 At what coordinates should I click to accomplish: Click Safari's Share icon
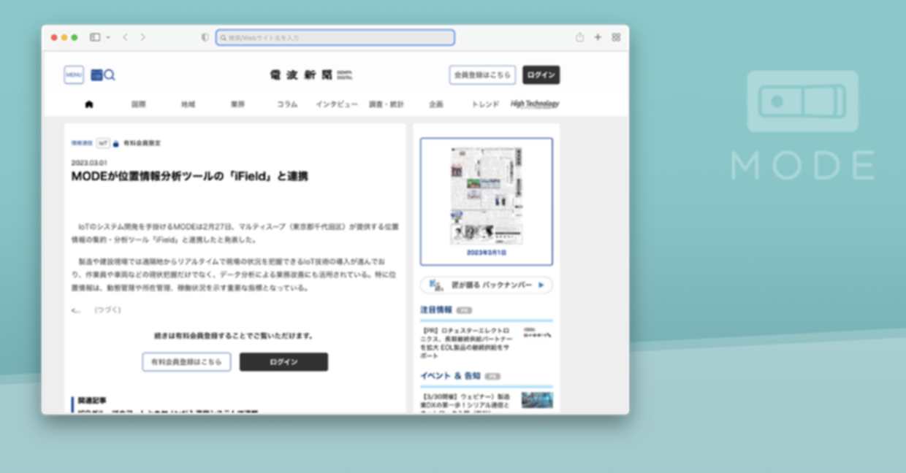coord(579,37)
